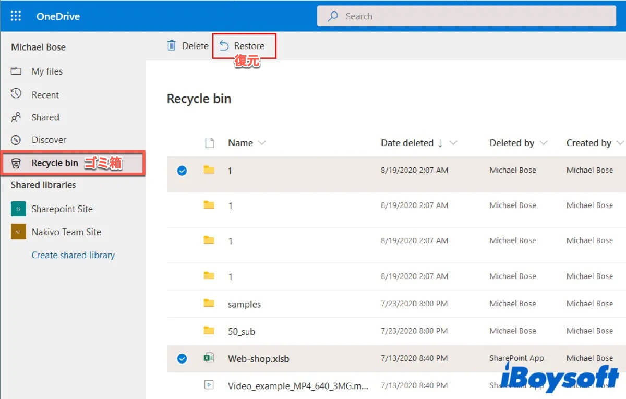Click inside the Search box

(466, 16)
